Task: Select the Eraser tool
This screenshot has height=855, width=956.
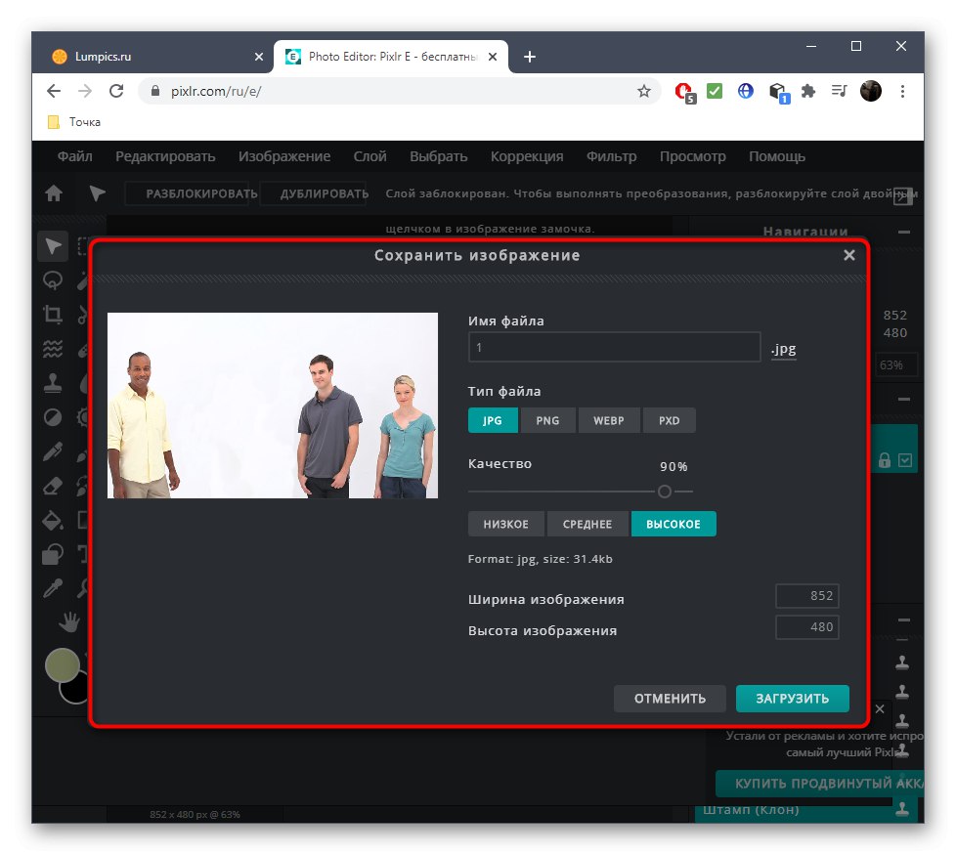Action: click(53, 486)
